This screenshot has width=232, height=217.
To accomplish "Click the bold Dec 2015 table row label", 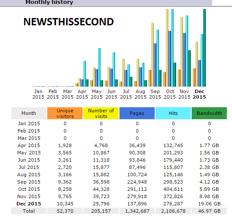I will click(x=29, y=204).
